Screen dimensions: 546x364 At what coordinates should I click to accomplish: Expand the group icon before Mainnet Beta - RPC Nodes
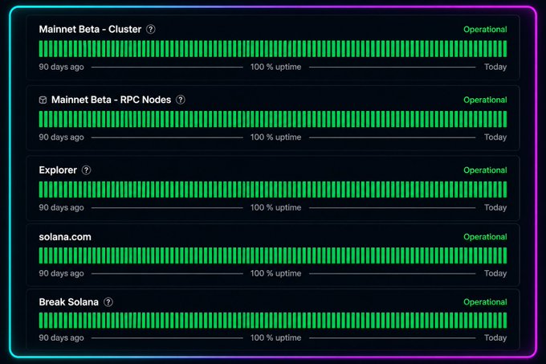pos(43,100)
